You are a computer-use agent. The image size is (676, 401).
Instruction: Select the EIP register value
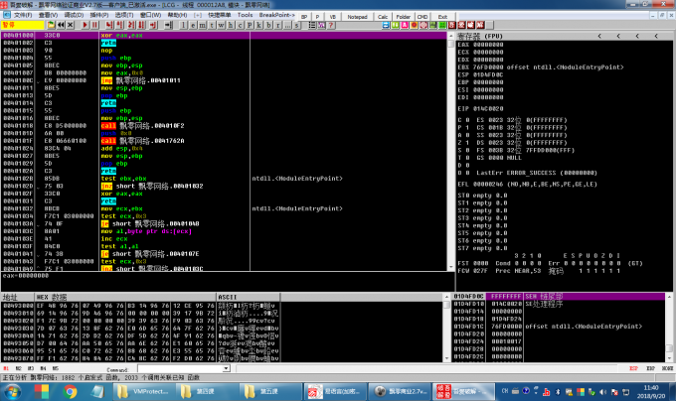tap(488, 109)
